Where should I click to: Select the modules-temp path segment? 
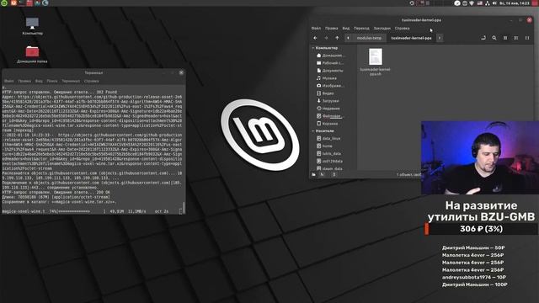click(x=369, y=38)
